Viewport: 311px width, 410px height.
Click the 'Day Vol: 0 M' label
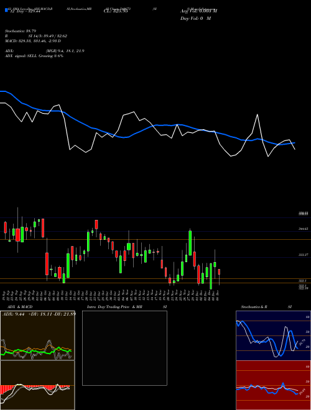tap(195, 19)
